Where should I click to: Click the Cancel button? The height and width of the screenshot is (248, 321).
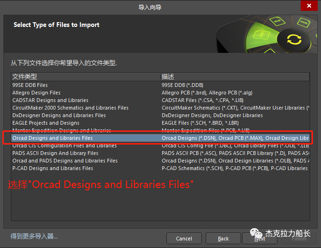pos(184,239)
